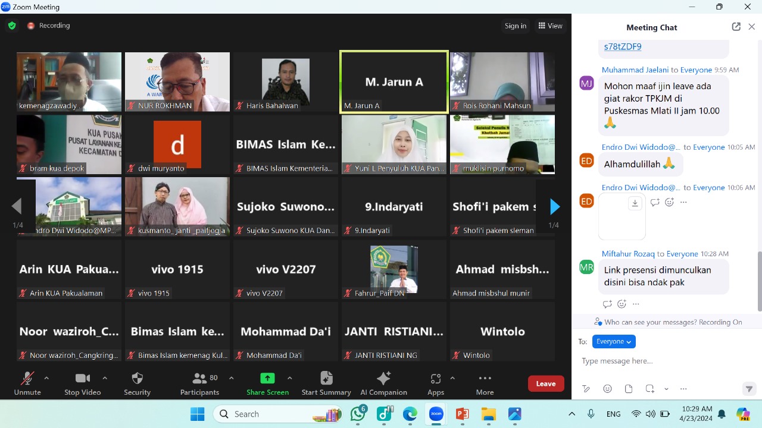
Task: Click the red Recording indicator
Action: pyautogui.click(x=49, y=26)
